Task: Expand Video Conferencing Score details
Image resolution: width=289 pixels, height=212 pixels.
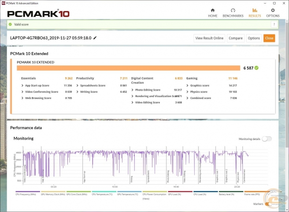Action: click(x=22, y=92)
